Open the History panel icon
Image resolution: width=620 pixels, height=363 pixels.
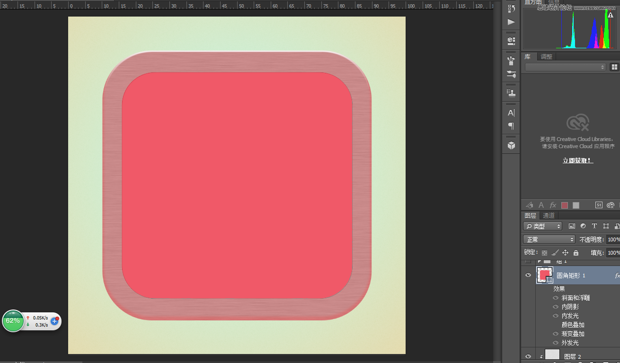[x=511, y=9]
